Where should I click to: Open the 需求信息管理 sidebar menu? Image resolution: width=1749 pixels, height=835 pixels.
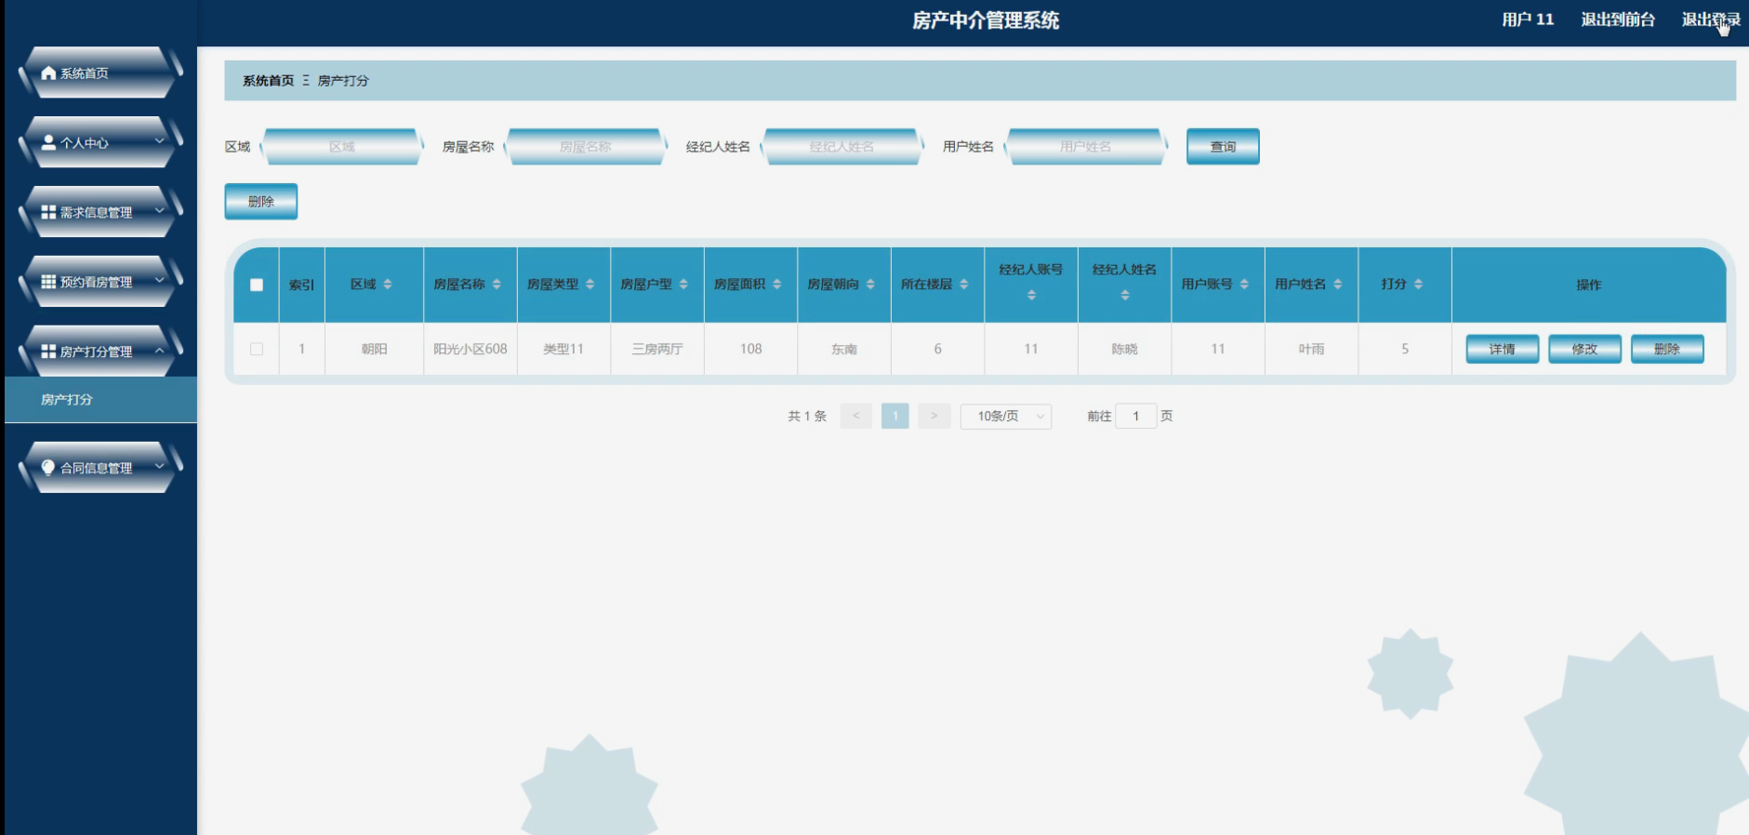99,212
